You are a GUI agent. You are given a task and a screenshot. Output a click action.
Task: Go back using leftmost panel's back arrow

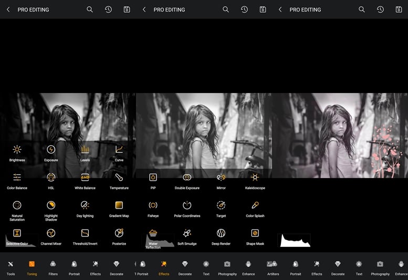[x=8, y=9]
